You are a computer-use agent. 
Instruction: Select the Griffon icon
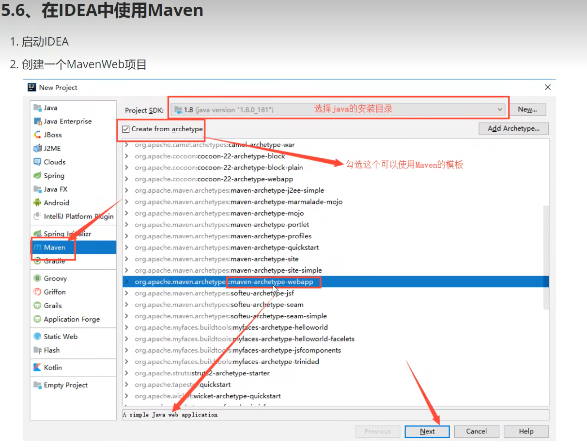tap(37, 292)
